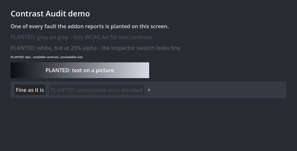Click the small x button
This screenshot has height=151, width=297.
[x=149, y=90]
